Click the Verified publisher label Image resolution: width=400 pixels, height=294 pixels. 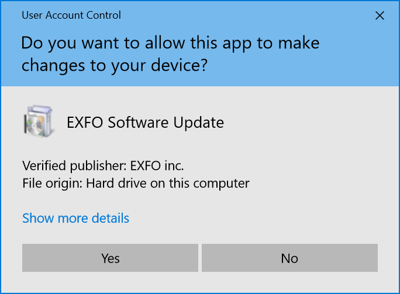[x=74, y=166]
